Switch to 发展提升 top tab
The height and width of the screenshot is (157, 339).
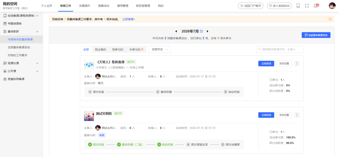85,6
